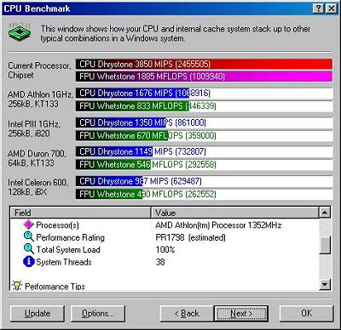
Task: Click the System Threads info icon
Action: 28,261
